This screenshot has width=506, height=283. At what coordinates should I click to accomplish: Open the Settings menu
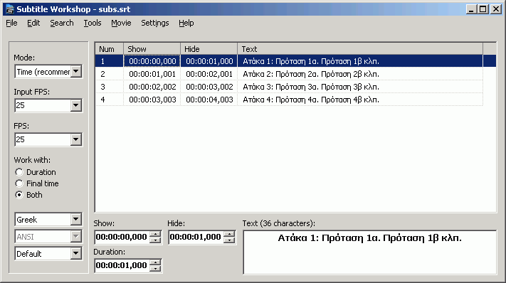point(155,23)
